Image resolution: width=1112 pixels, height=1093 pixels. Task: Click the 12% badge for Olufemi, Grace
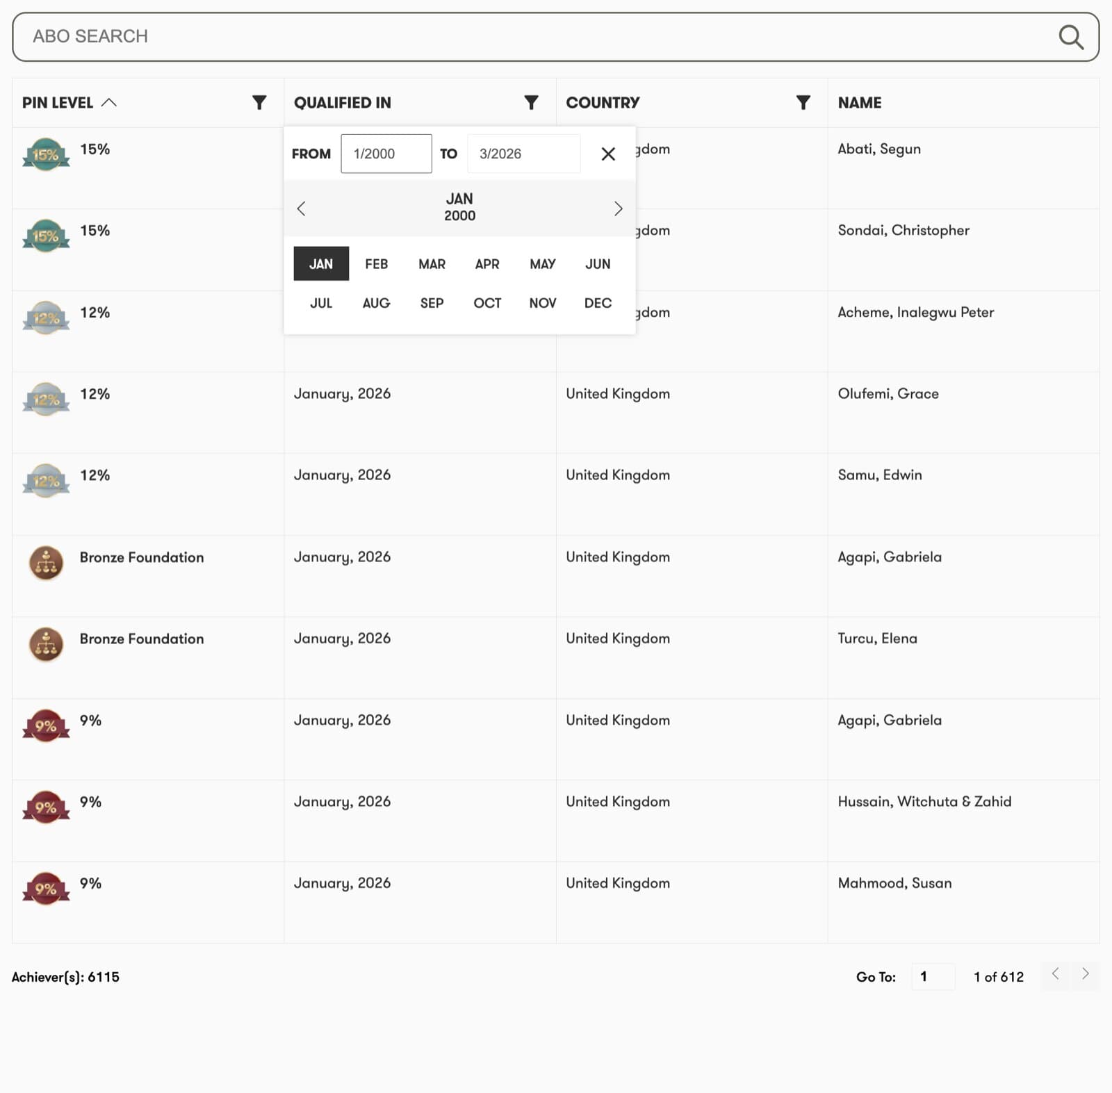pos(46,399)
